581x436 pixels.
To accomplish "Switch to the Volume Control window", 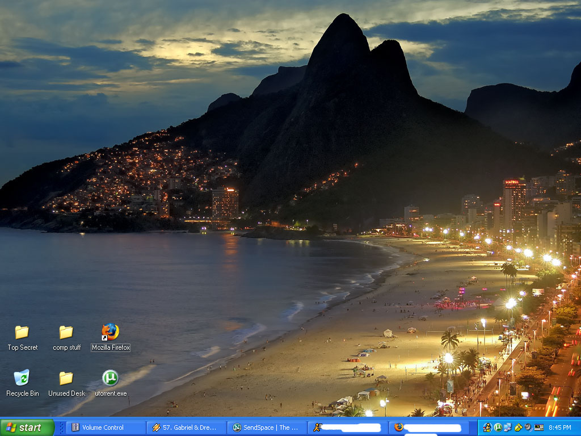I will point(106,427).
